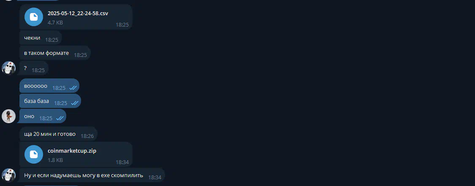Click the 4.7 KB file size label

click(x=55, y=22)
